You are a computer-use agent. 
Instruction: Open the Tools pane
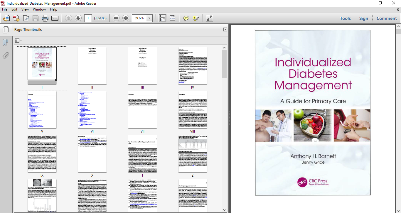345,18
